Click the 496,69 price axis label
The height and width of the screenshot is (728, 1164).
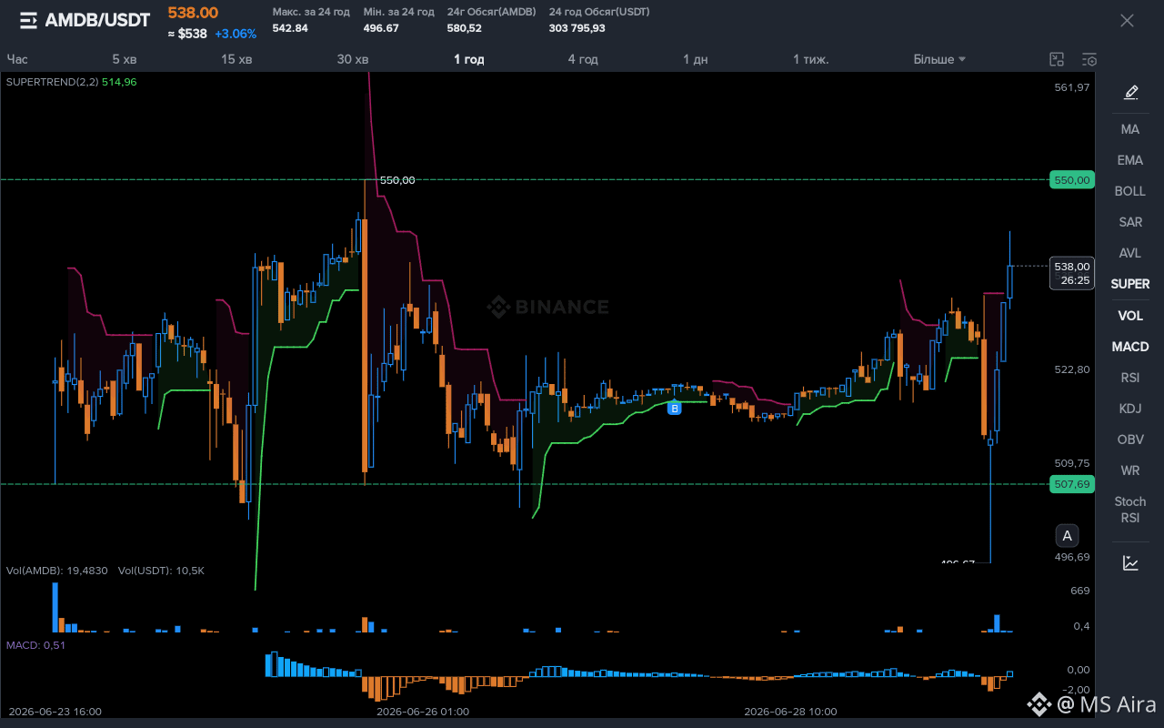(x=1072, y=557)
